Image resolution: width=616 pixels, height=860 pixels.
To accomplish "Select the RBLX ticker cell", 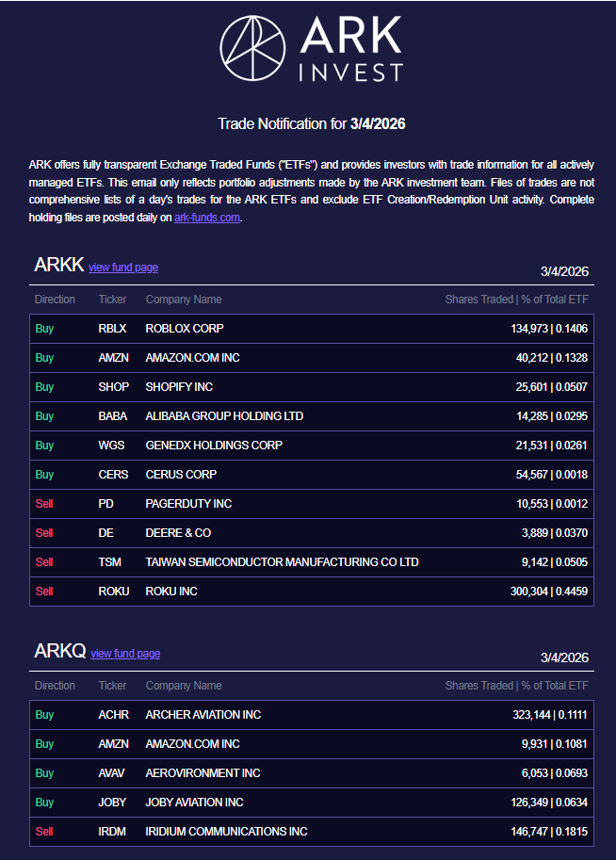I will click(x=112, y=329).
